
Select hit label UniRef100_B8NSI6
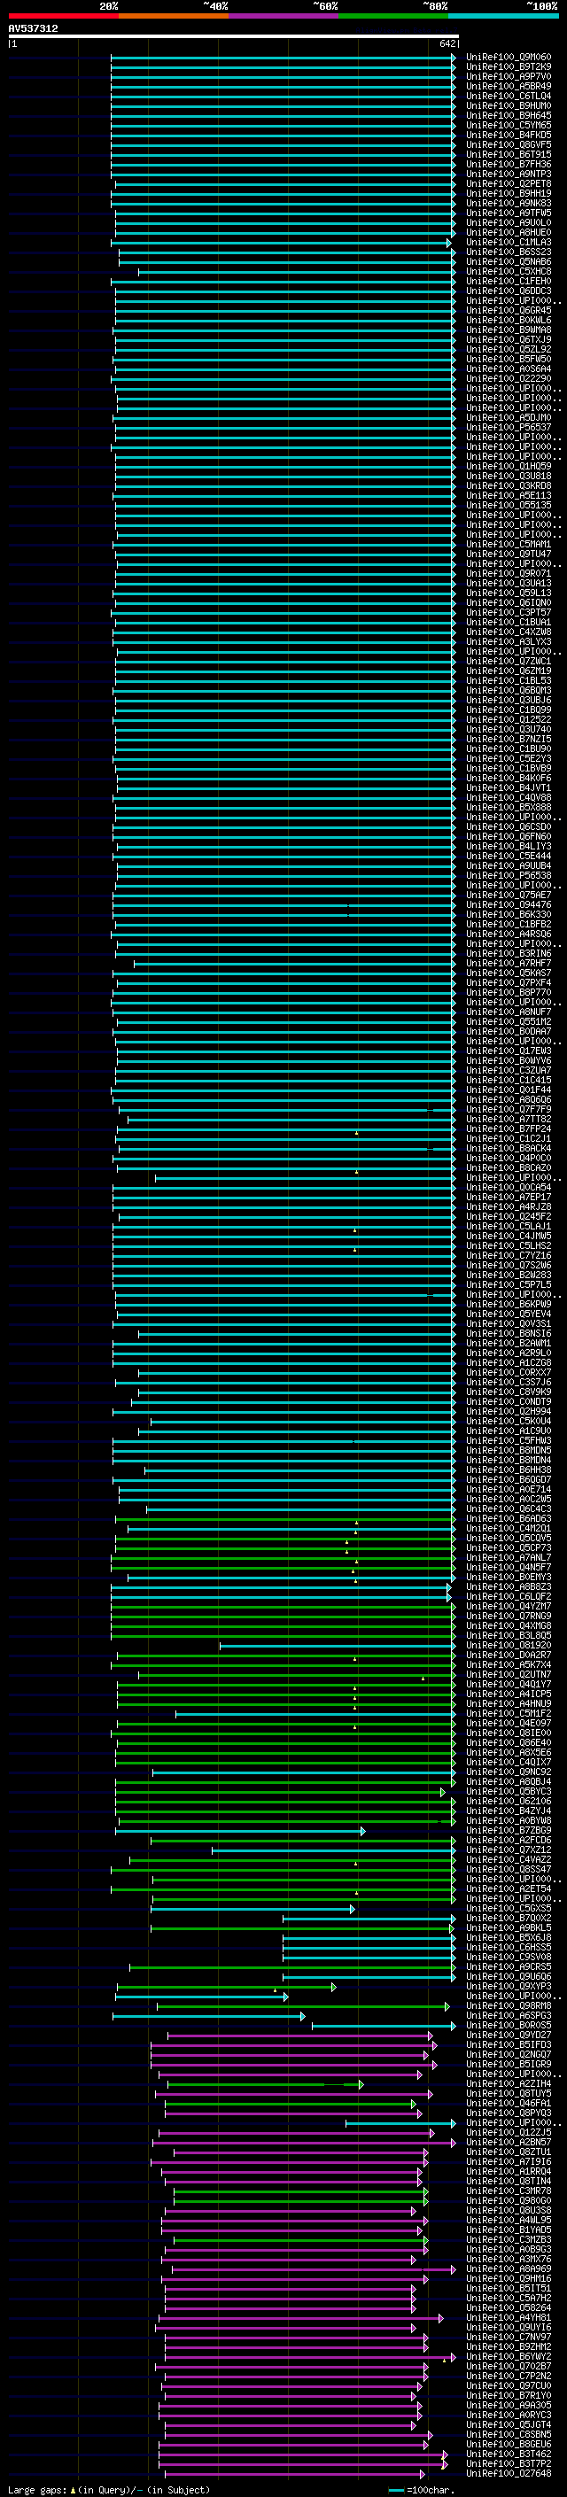pos(508,1333)
